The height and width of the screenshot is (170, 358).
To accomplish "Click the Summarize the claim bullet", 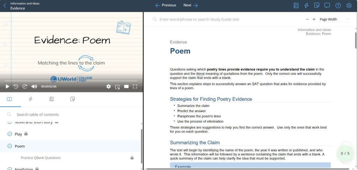I will click(x=193, y=106).
